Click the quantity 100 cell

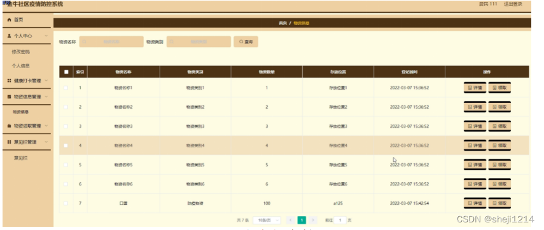click(x=267, y=203)
